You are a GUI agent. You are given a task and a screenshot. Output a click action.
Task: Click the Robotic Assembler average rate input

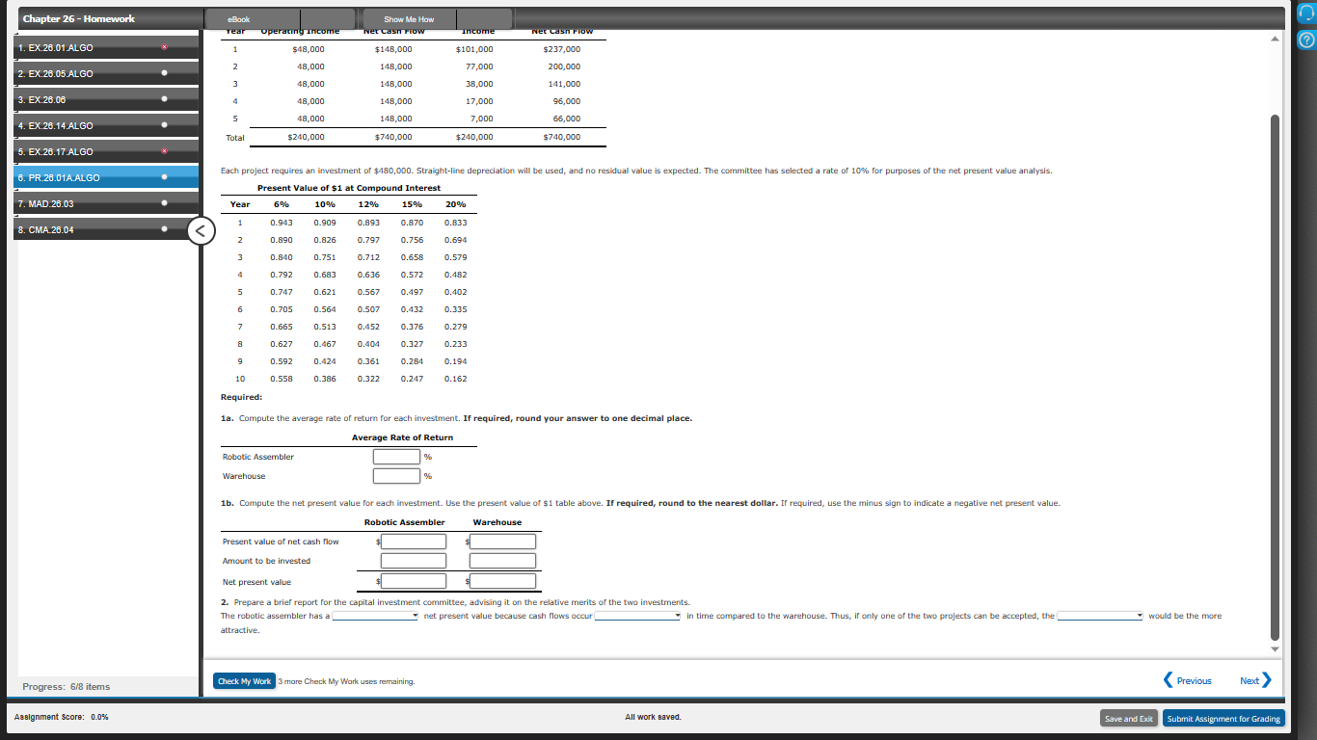[397, 457]
